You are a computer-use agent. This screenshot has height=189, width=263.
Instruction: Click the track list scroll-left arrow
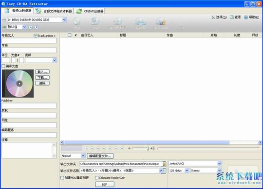pyautogui.click(x=62, y=142)
